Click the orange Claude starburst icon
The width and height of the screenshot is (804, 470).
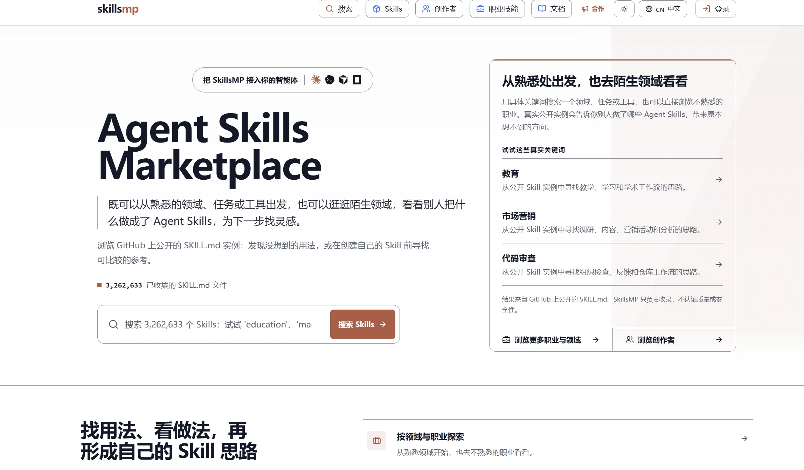316,80
